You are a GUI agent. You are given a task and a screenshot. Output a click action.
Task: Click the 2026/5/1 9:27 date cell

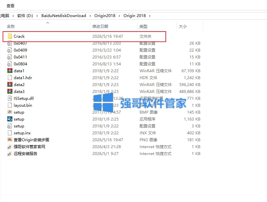[105, 153]
